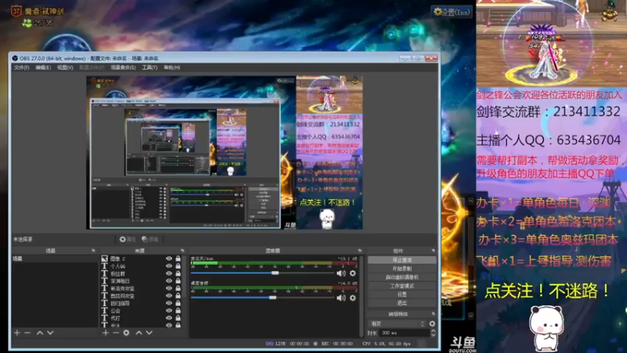Viewport: 627px width, 353px height.
Task: Click the OBS preview canvas
Action: [224, 152]
